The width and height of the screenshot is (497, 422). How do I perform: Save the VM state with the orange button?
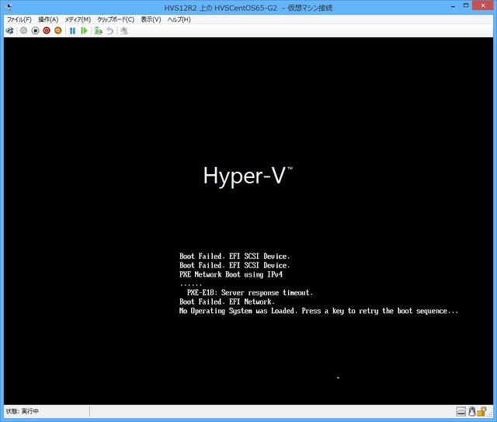tap(58, 31)
